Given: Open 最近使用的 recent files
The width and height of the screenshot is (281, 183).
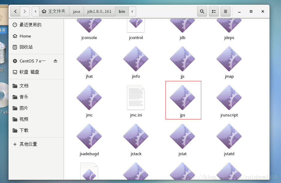Looking at the screenshot, I should coord(36,25).
